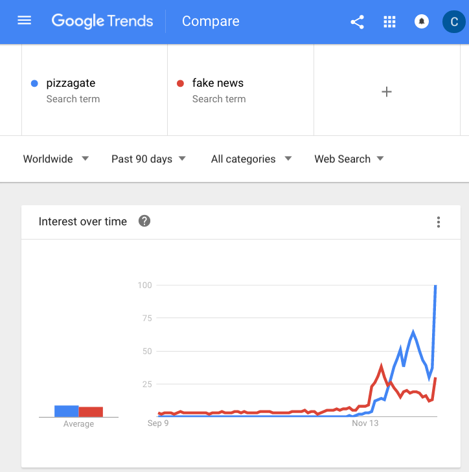
Task: Click the share icon in header
Action: pos(357,22)
